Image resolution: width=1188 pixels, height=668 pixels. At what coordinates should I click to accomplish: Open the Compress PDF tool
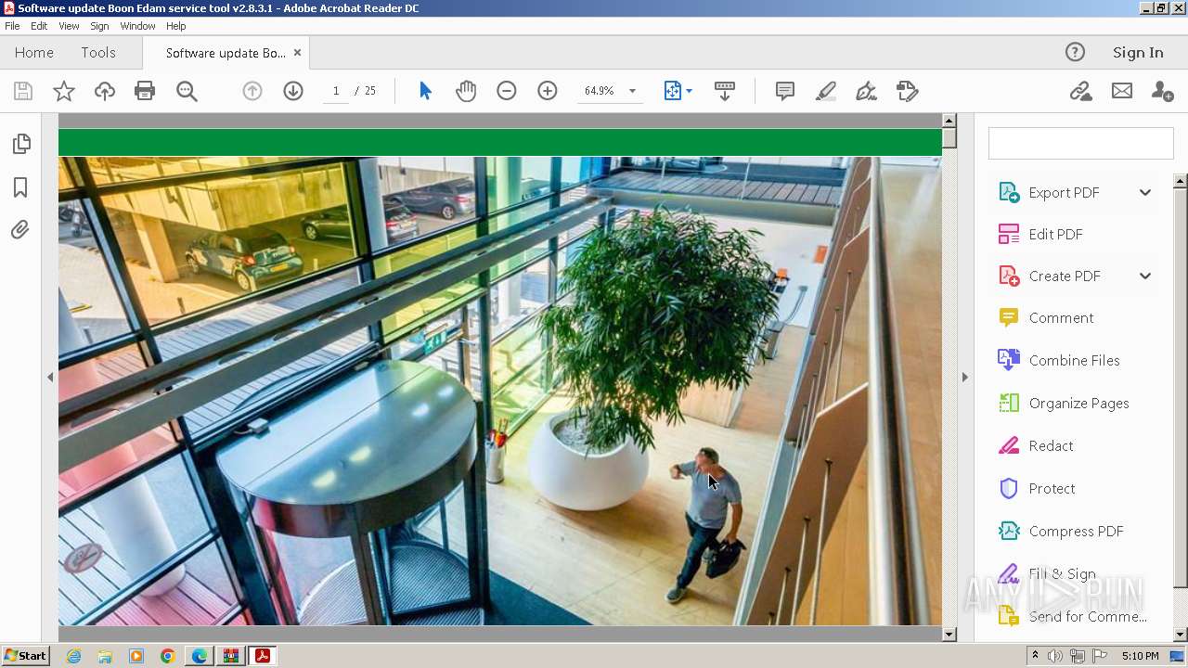[x=1076, y=532]
